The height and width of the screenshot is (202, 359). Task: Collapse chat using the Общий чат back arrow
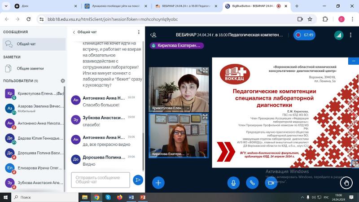[x=74, y=32]
